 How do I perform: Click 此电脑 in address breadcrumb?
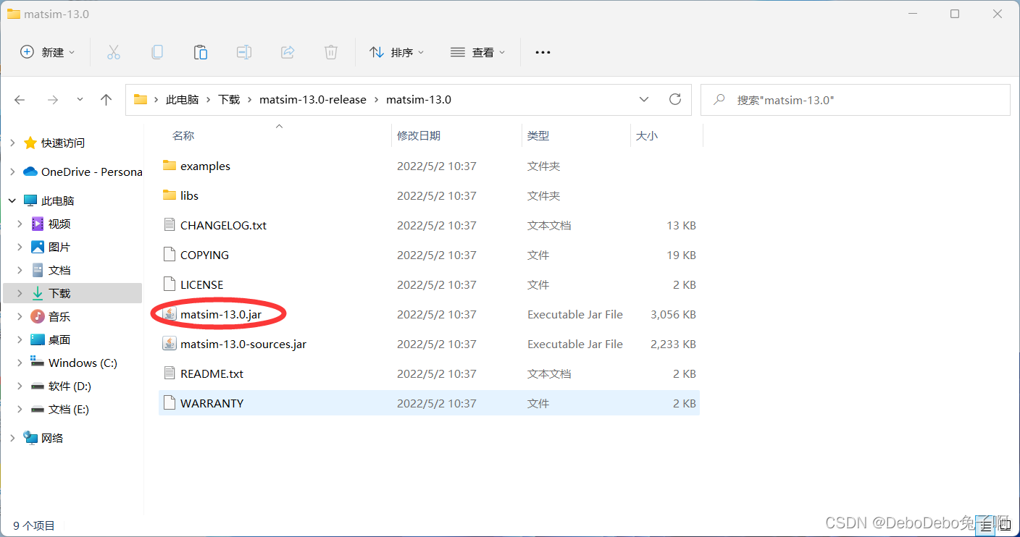(183, 100)
